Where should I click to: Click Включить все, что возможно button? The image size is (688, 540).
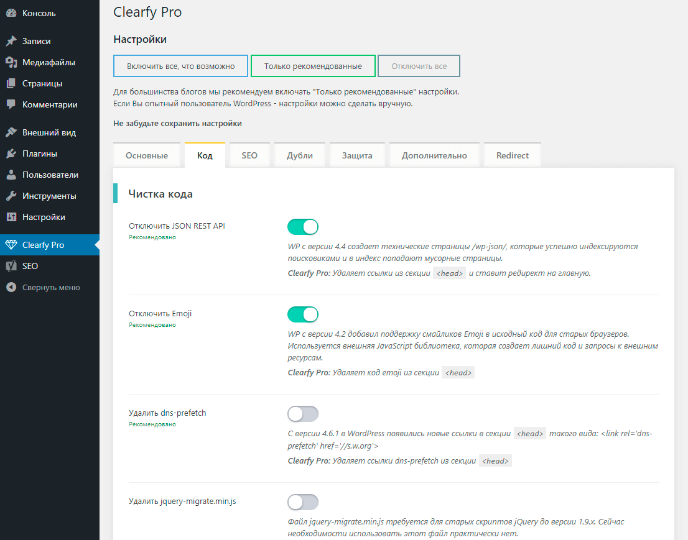[181, 66]
